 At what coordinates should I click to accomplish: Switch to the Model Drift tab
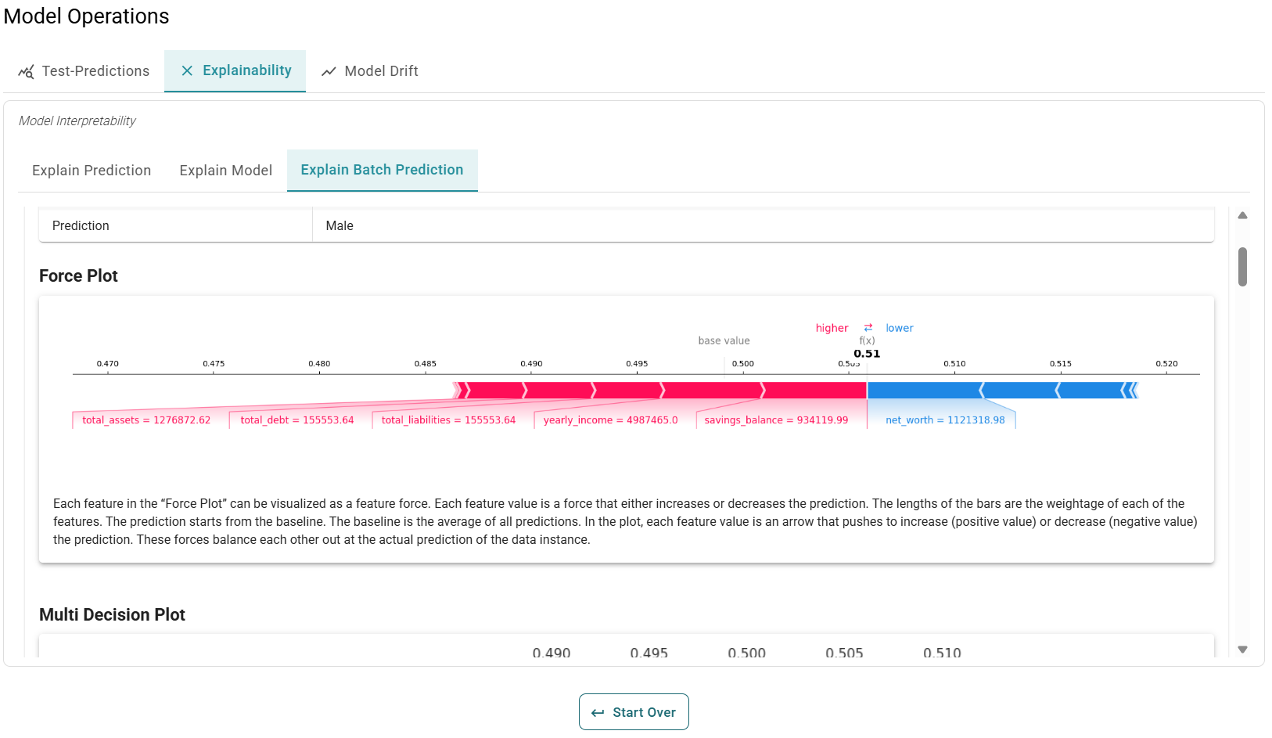[x=370, y=71]
